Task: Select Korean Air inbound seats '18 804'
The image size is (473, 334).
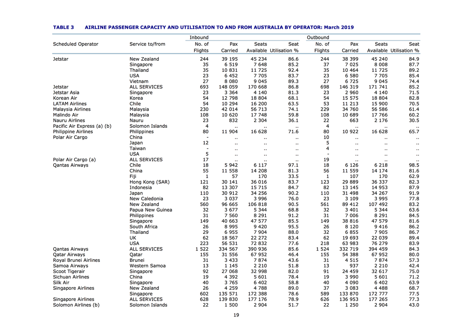Action: [259, 98]
